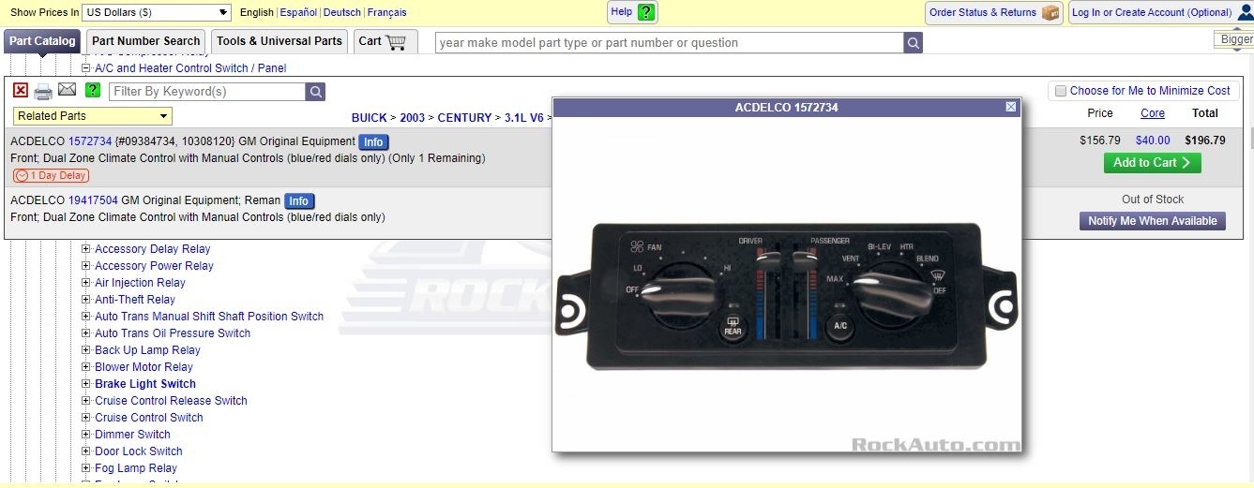
Task: Check Choose for Me to Minimize Cost
Action: (1061, 91)
